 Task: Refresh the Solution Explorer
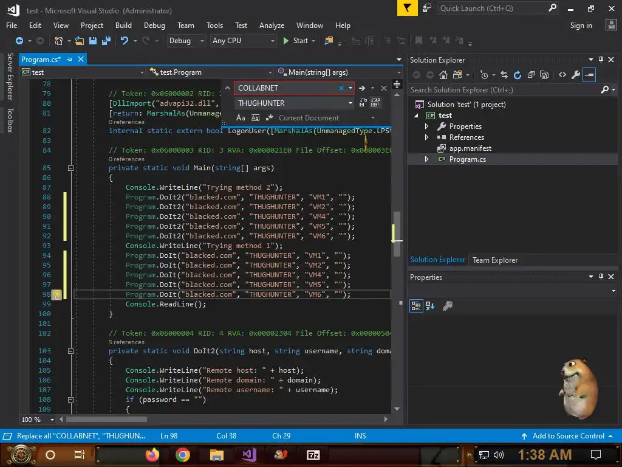click(518, 75)
